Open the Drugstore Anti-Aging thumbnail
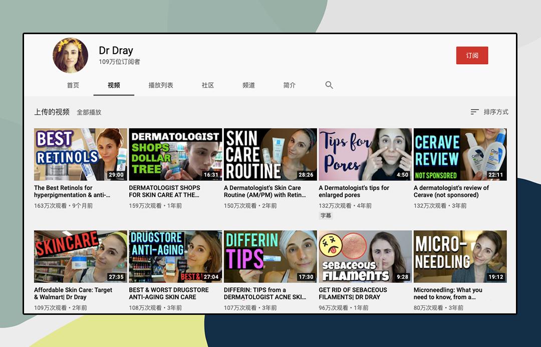 click(176, 257)
